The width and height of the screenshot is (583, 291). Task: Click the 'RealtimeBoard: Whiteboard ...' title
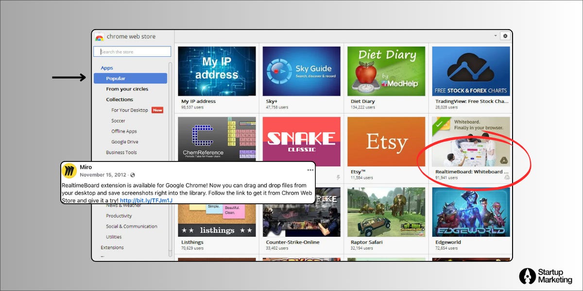(x=472, y=172)
